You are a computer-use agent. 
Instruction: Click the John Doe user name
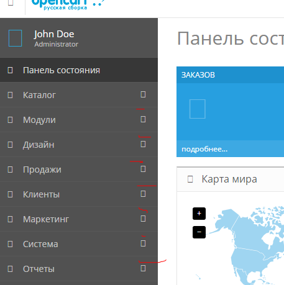pos(54,34)
